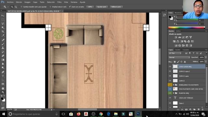Create a new group folder
208x117 pixels.
point(194,110)
